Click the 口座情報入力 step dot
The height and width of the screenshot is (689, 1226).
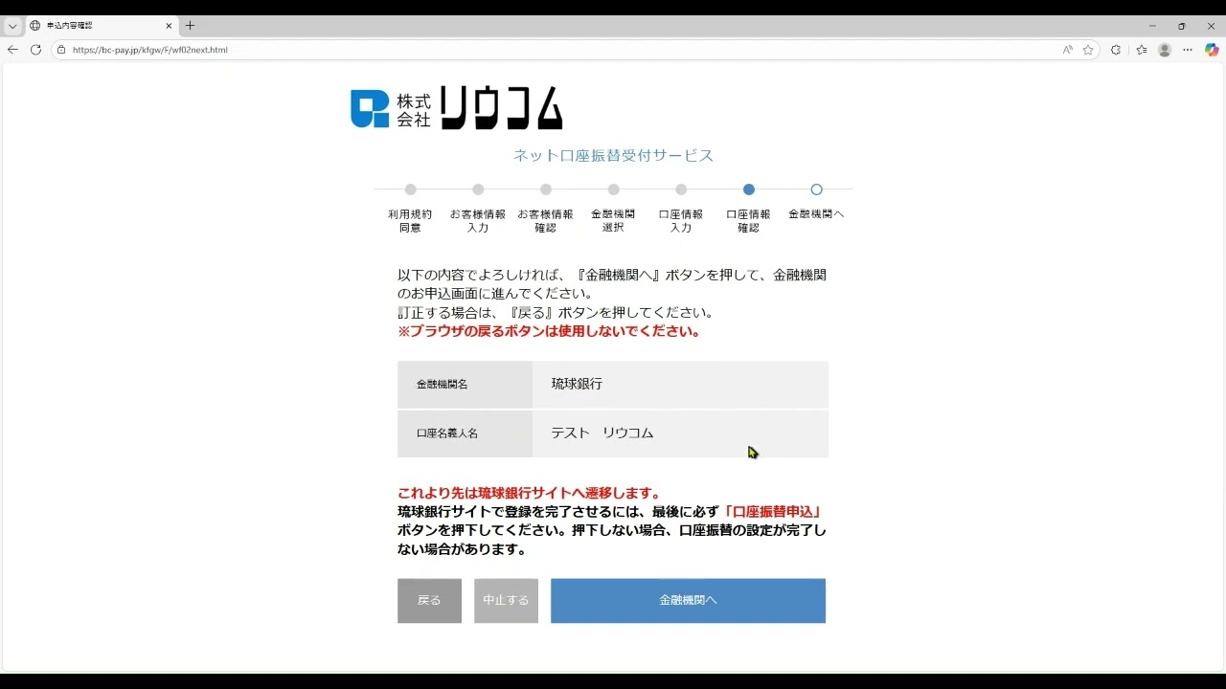pyautogui.click(x=681, y=189)
